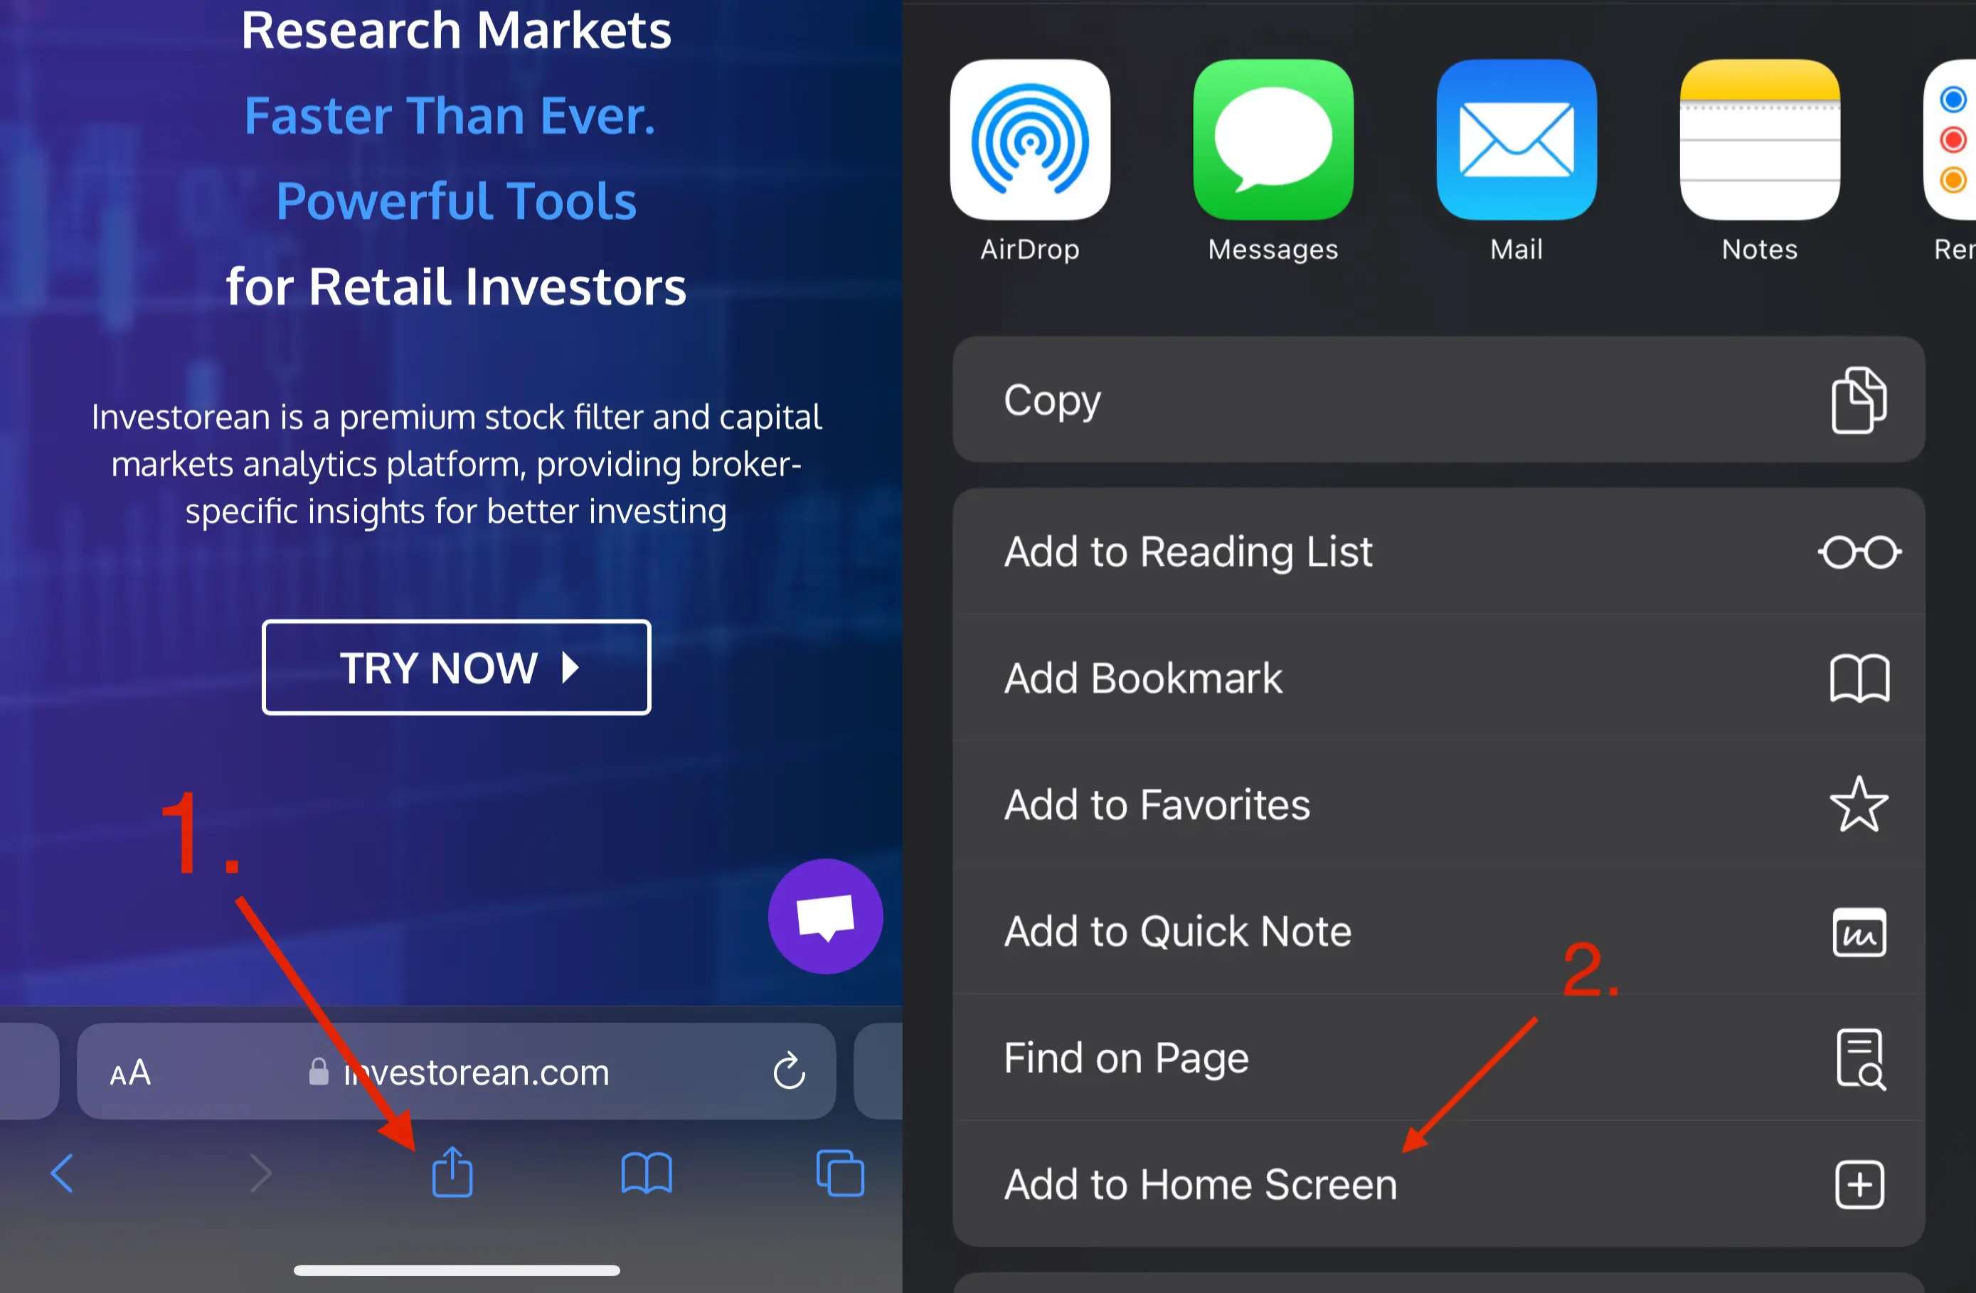Select Add to Favorites option
Viewport: 1976px width, 1293px height.
(x=1440, y=805)
